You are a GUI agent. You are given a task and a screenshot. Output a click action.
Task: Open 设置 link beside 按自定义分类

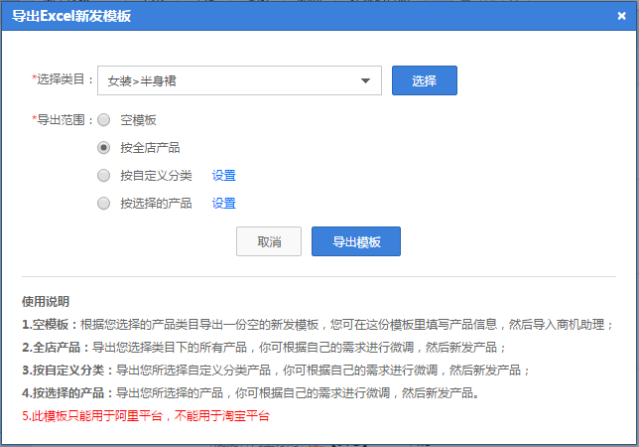click(223, 176)
